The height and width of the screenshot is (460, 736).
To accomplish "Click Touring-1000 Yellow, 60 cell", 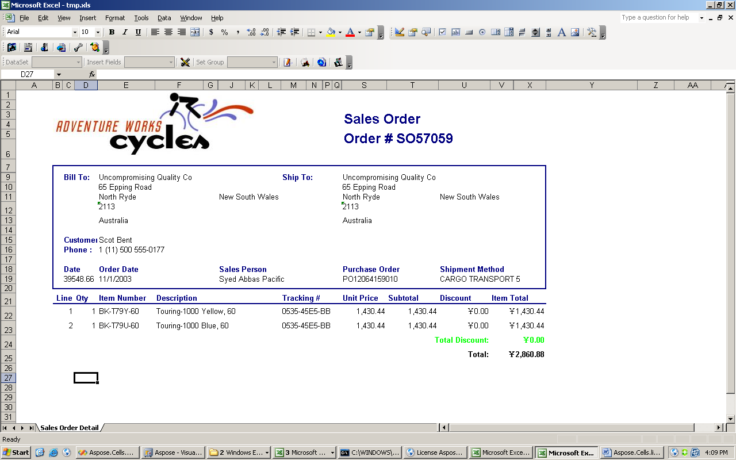I will pyautogui.click(x=196, y=311).
